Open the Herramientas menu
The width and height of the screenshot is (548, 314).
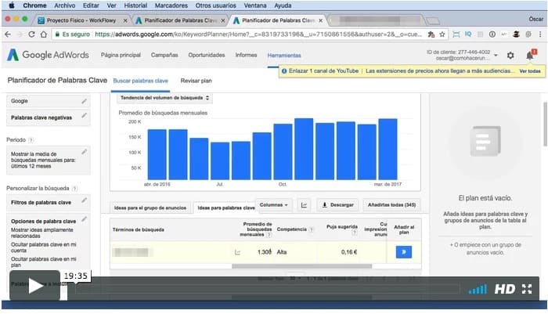click(x=283, y=56)
